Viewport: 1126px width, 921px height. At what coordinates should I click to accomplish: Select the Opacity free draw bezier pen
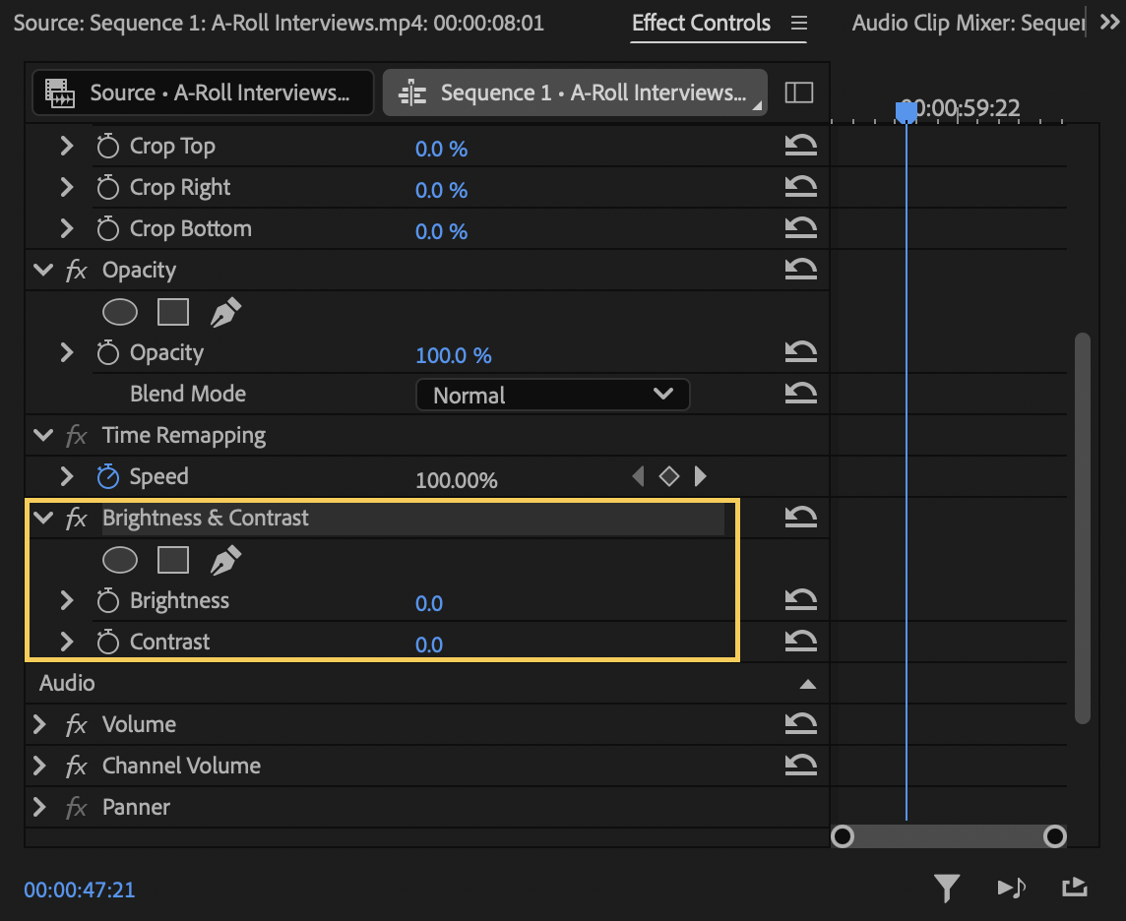[x=225, y=312]
